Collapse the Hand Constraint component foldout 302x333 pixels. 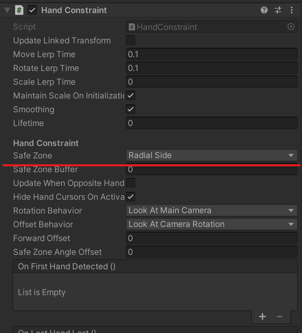point(7,10)
